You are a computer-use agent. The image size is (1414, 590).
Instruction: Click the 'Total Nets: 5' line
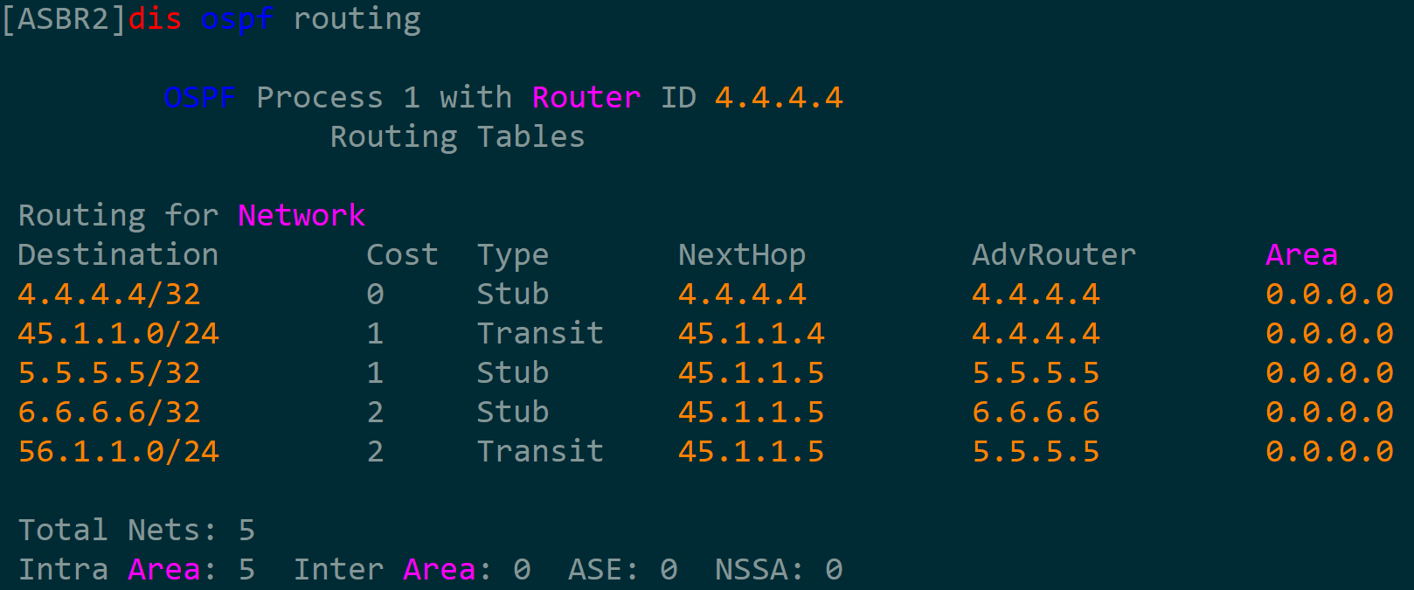click(x=136, y=530)
